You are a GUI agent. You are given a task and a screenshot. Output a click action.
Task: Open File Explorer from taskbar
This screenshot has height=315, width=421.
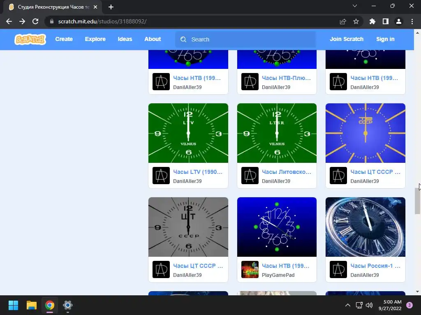[x=31, y=305]
